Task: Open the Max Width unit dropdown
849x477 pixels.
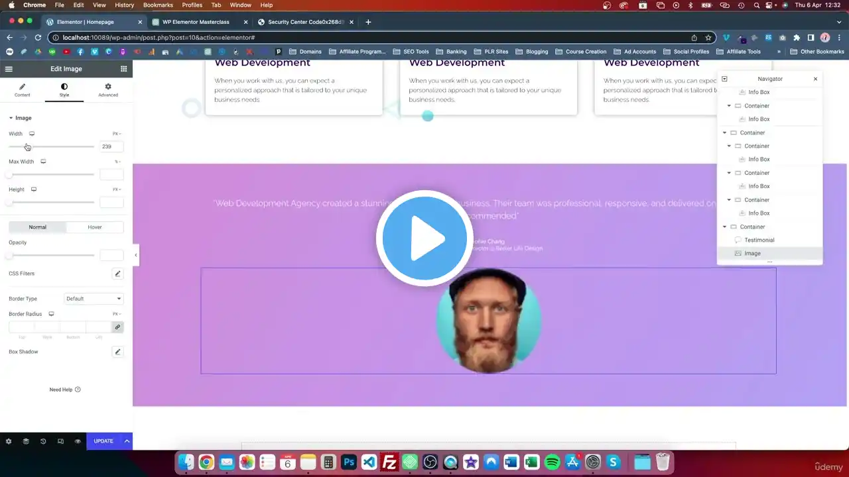Action: [118, 162]
